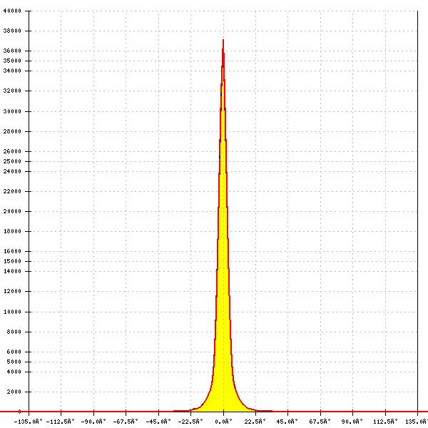
Task: Select the 20000 y-axis value
Action: (12, 211)
